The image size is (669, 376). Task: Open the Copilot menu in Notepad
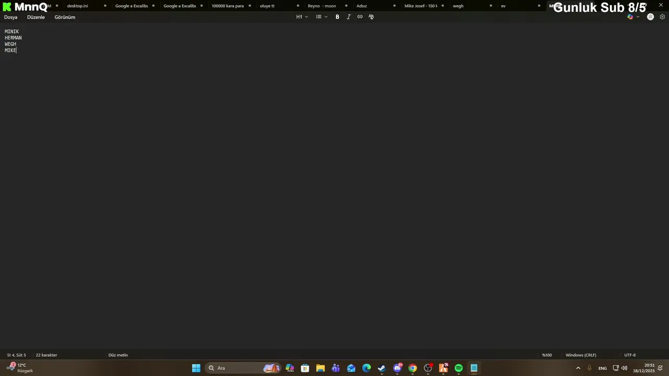click(x=633, y=17)
